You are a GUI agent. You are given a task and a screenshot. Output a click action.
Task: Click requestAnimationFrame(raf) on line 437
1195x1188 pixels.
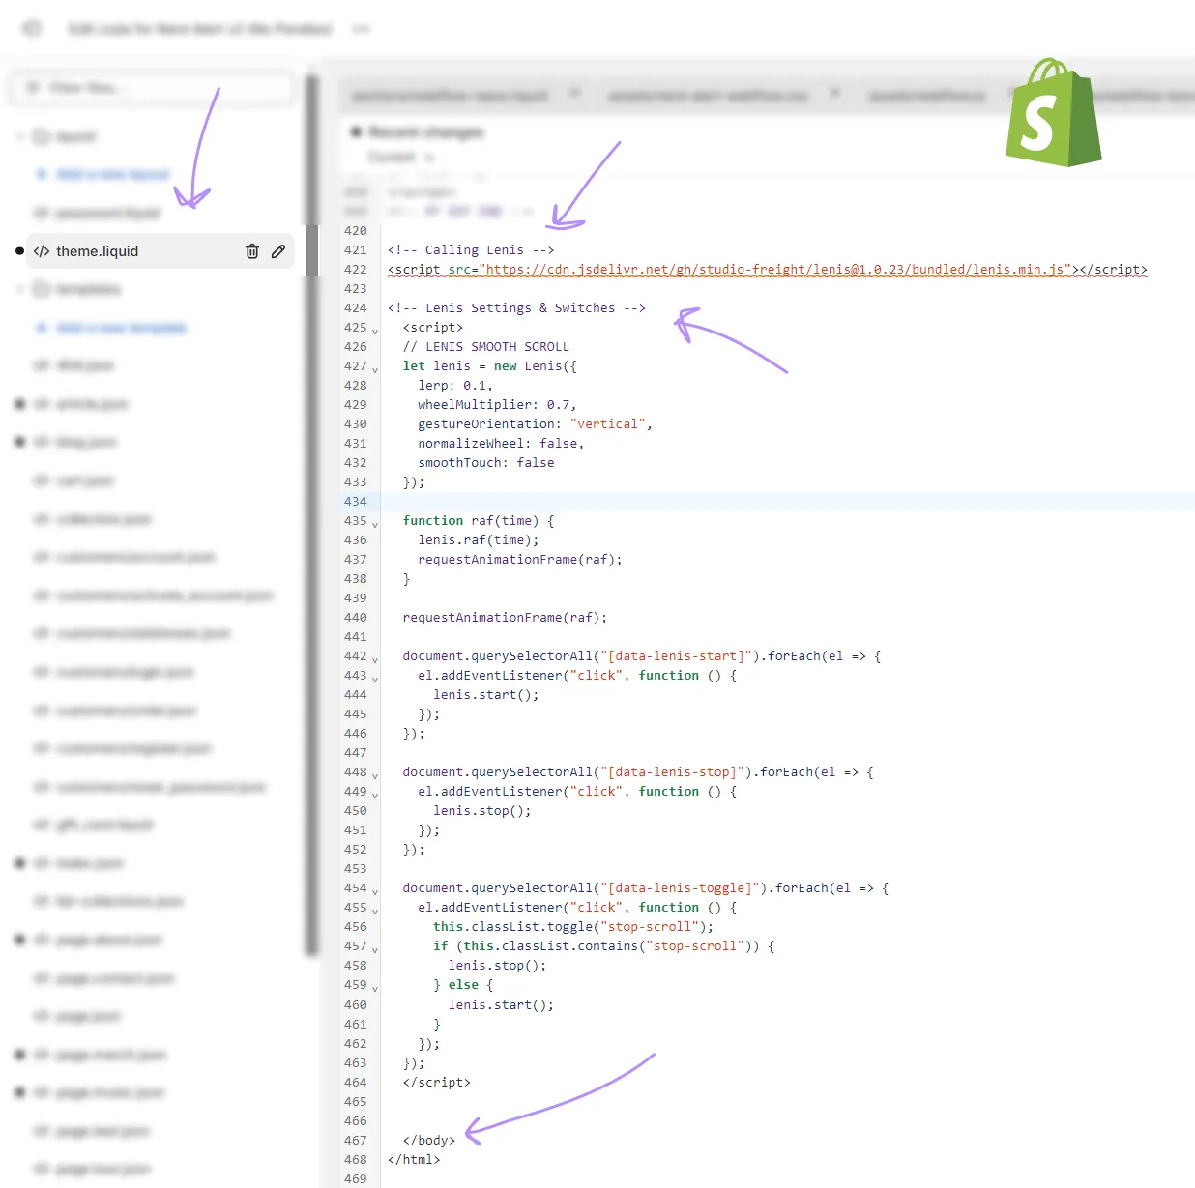click(x=520, y=560)
